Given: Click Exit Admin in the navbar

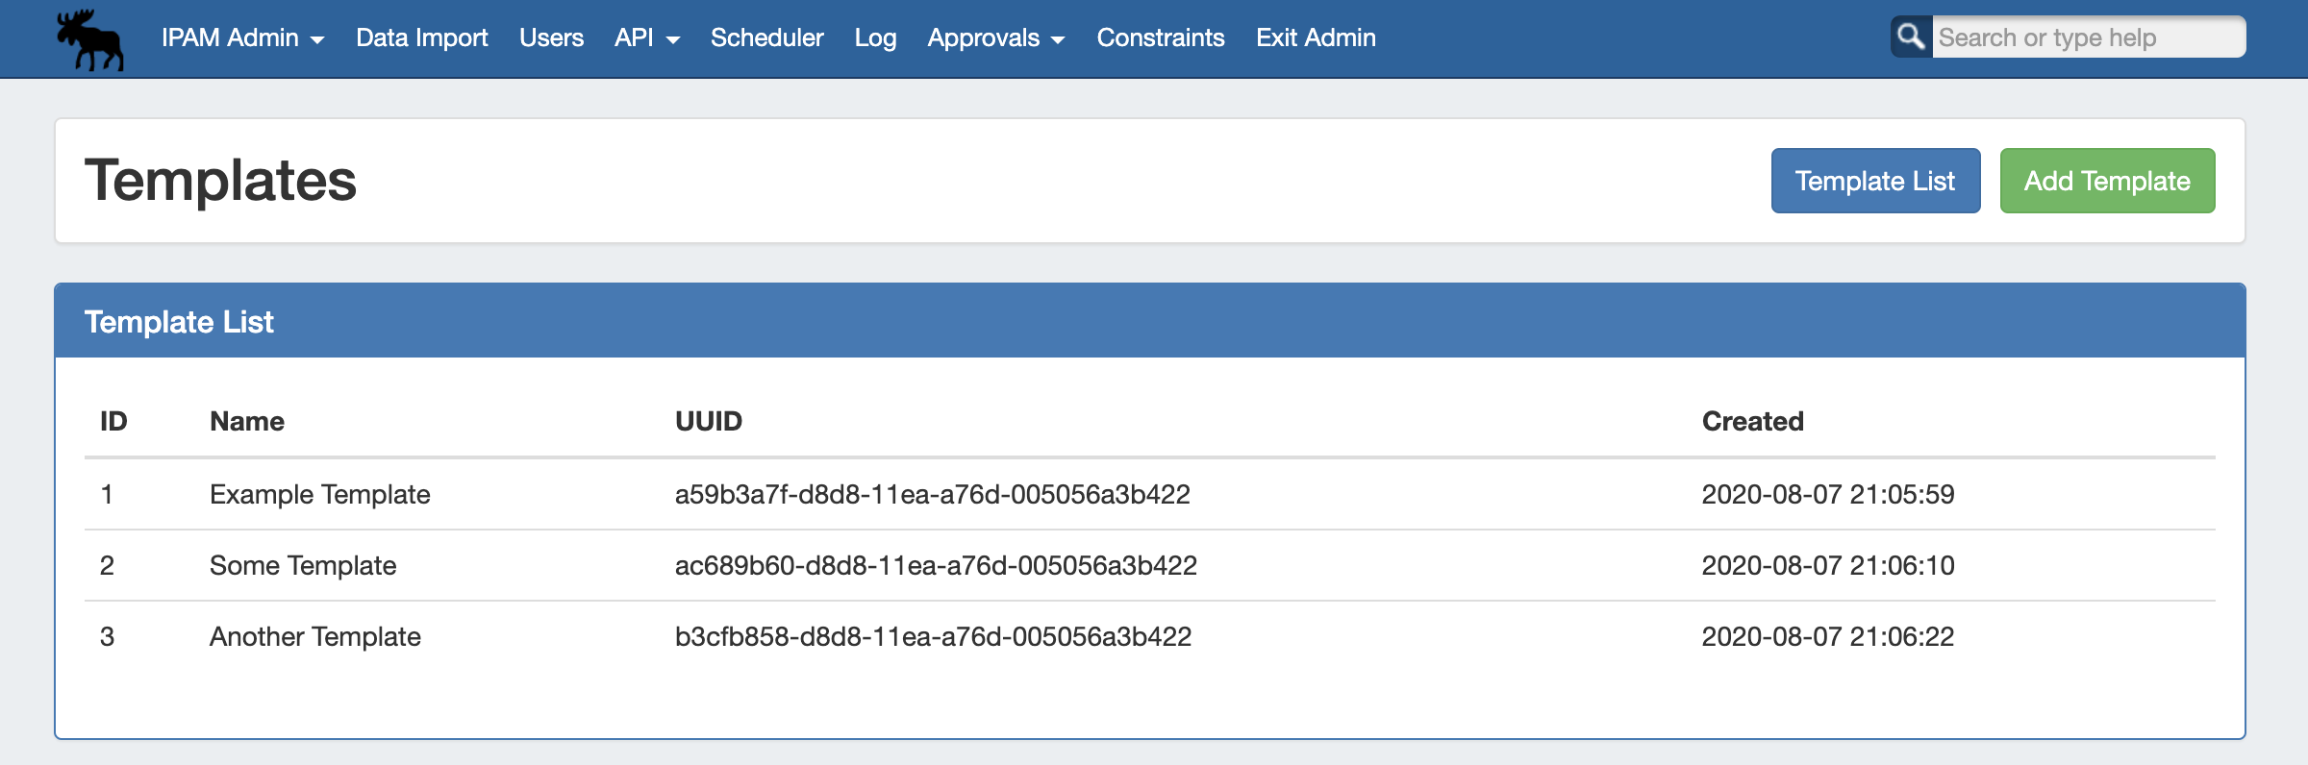Looking at the screenshot, I should pyautogui.click(x=1316, y=37).
